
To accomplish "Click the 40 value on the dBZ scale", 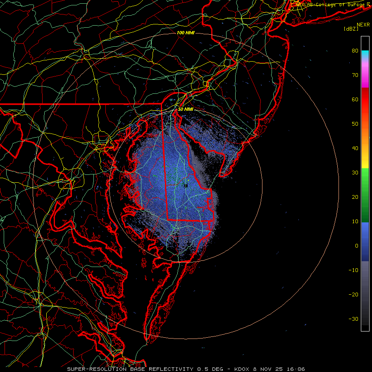I will click(x=355, y=148).
